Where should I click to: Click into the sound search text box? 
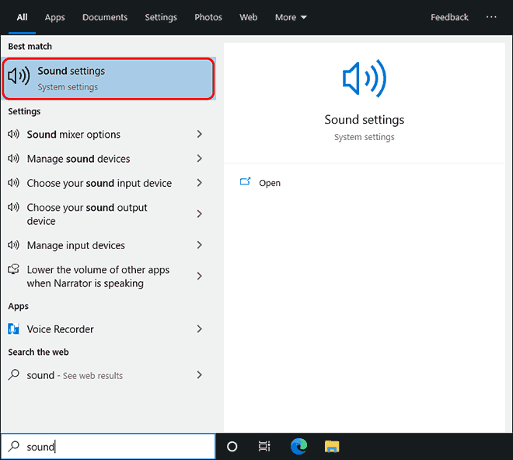108,446
